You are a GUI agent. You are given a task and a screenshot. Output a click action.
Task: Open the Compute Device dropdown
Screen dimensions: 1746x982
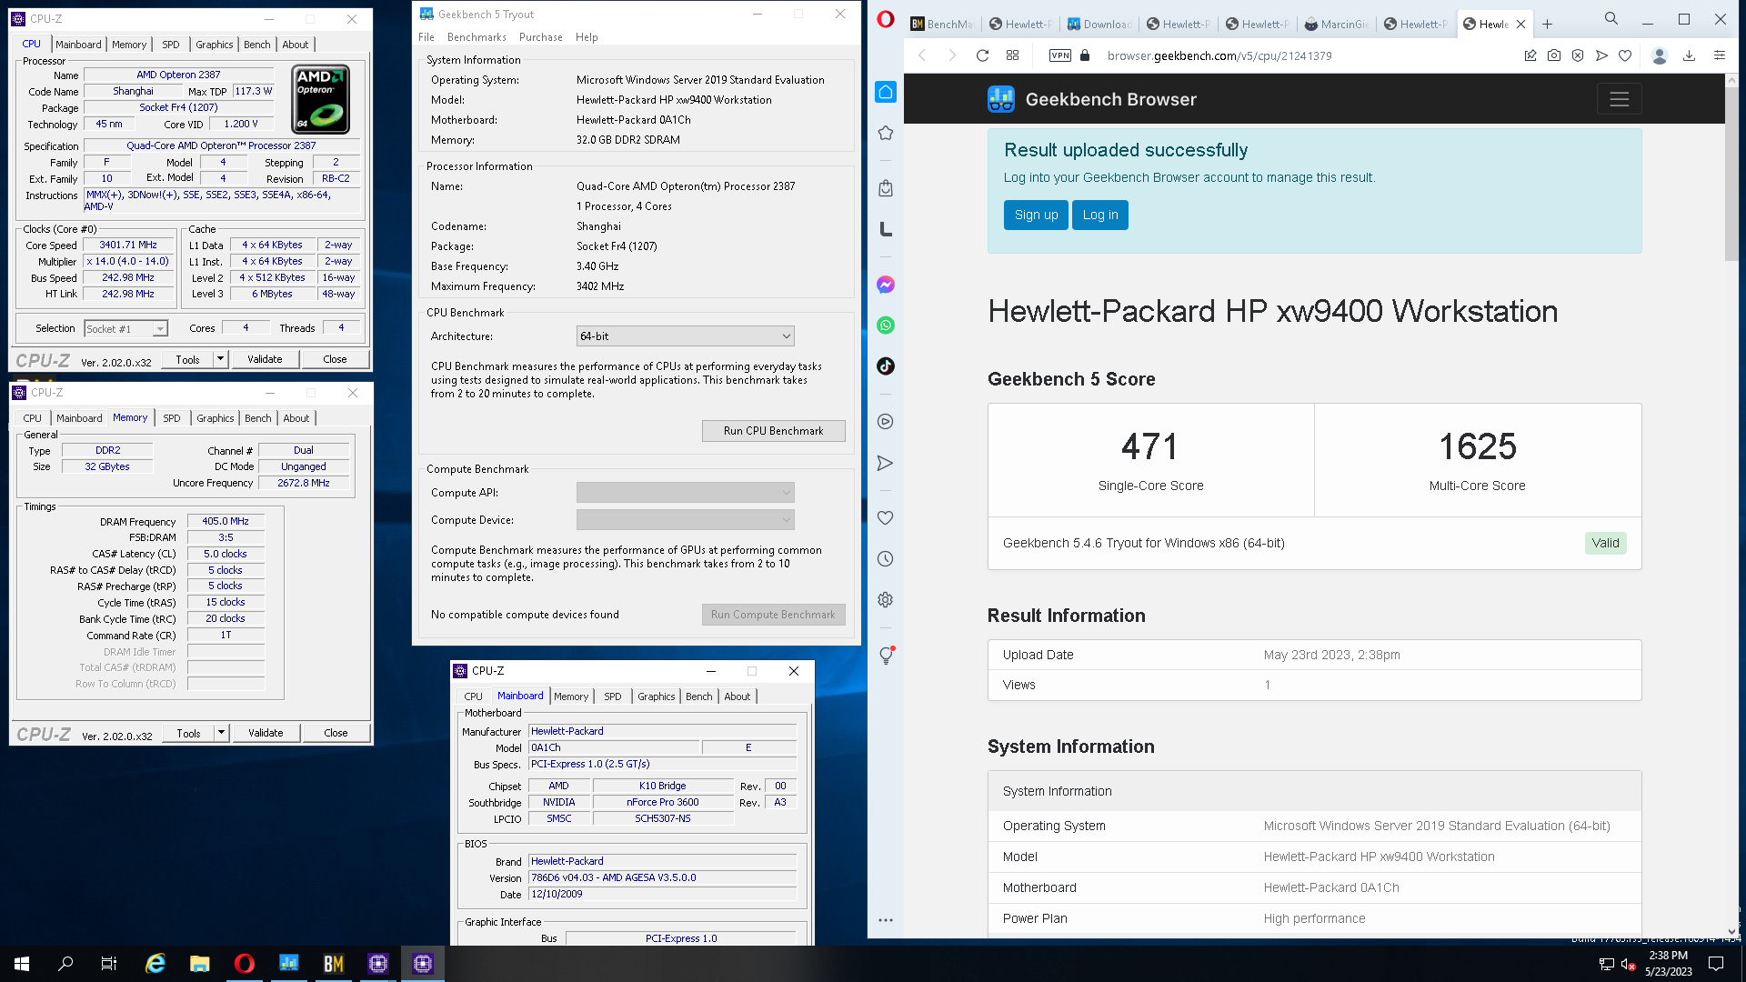pos(685,520)
